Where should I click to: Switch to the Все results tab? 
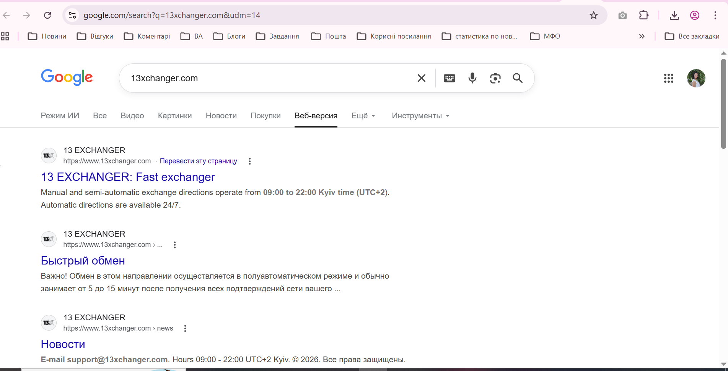tap(100, 116)
